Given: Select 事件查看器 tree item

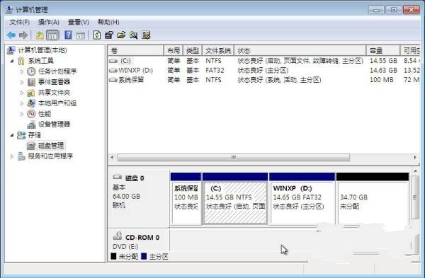Looking at the screenshot, I should point(54,82).
